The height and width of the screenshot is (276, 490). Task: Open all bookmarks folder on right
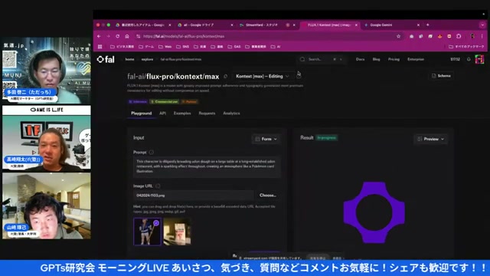[x=466, y=47]
